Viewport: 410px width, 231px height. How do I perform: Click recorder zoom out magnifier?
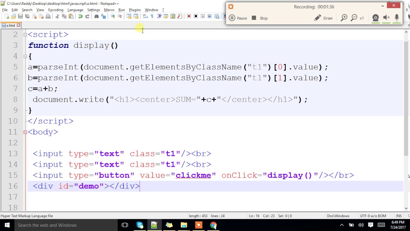(354, 18)
